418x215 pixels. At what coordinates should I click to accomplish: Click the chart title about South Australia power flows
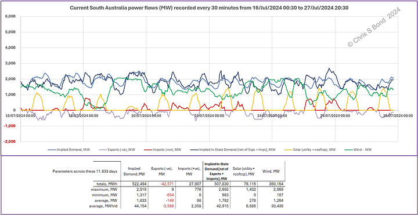click(x=209, y=8)
